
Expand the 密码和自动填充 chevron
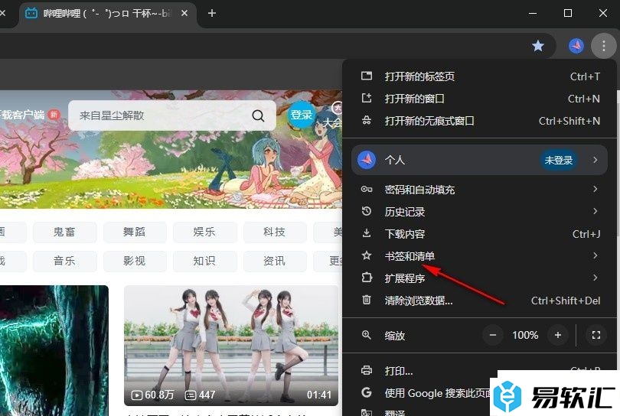point(595,189)
